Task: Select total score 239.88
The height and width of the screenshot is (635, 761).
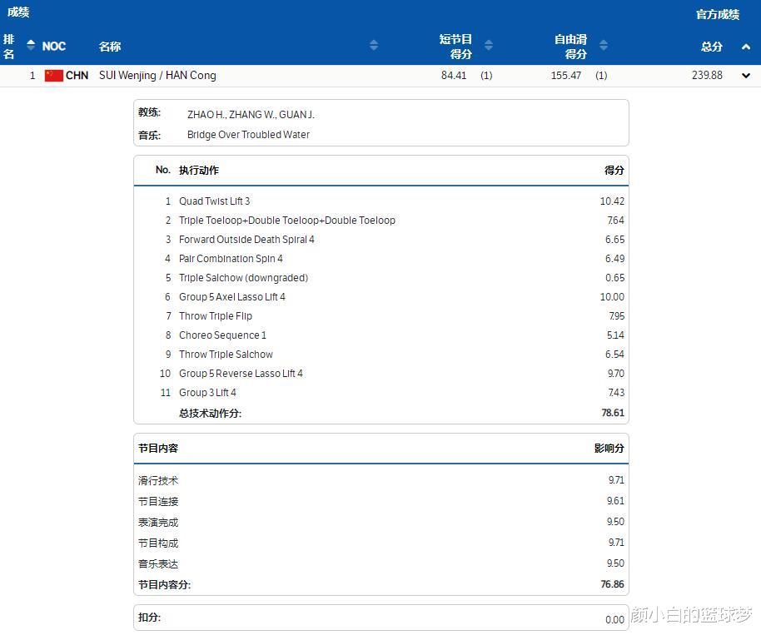Action: point(707,75)
